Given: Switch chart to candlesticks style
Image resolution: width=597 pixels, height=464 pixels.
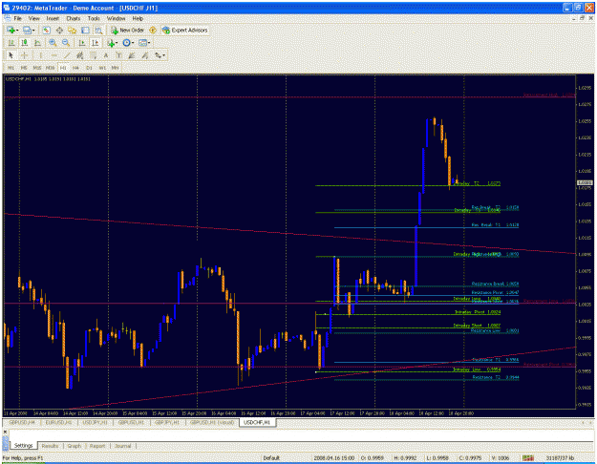Looking at the screenshot, I should [x=25, y=43].
